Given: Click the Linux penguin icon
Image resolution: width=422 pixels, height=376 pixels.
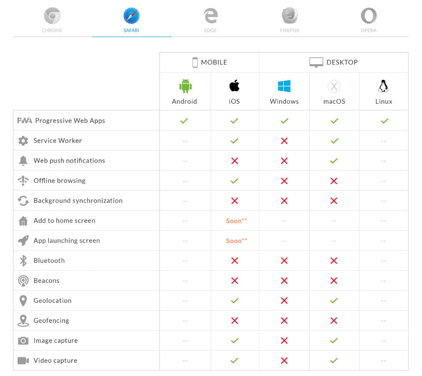Looking at the screenshot, I should (383, 86).
